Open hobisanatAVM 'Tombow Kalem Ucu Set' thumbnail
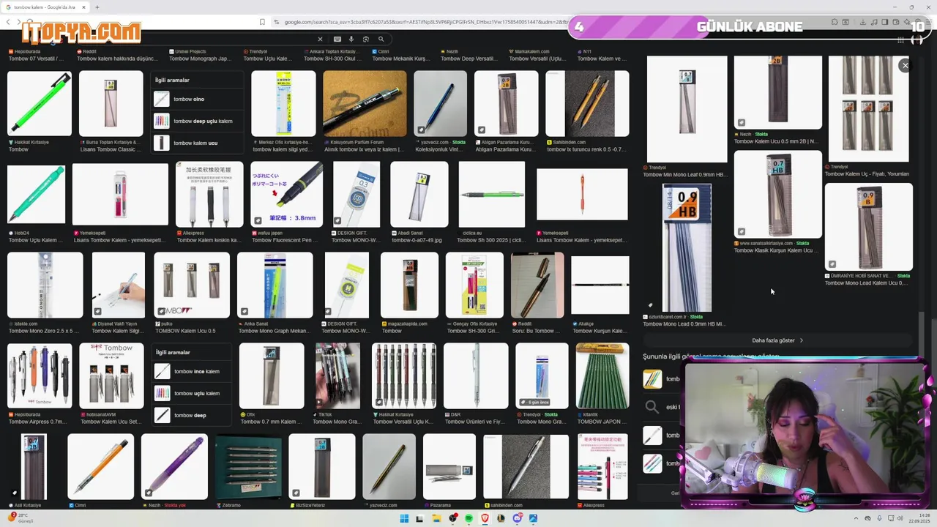Viewport: 937px width, 527px height. 111,375
